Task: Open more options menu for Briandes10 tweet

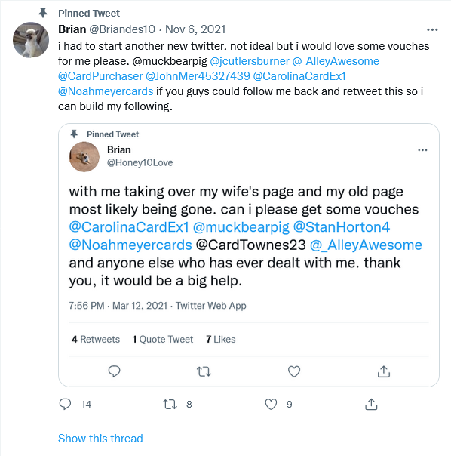Action: [432, 29]
